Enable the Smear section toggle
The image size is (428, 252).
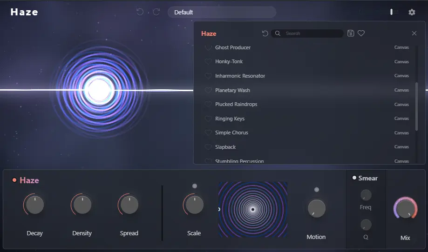(354, 178)
